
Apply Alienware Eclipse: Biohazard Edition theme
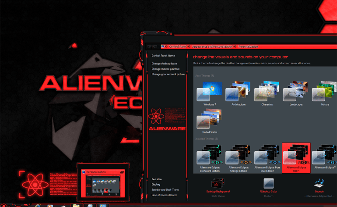click(x=210, y=158)
